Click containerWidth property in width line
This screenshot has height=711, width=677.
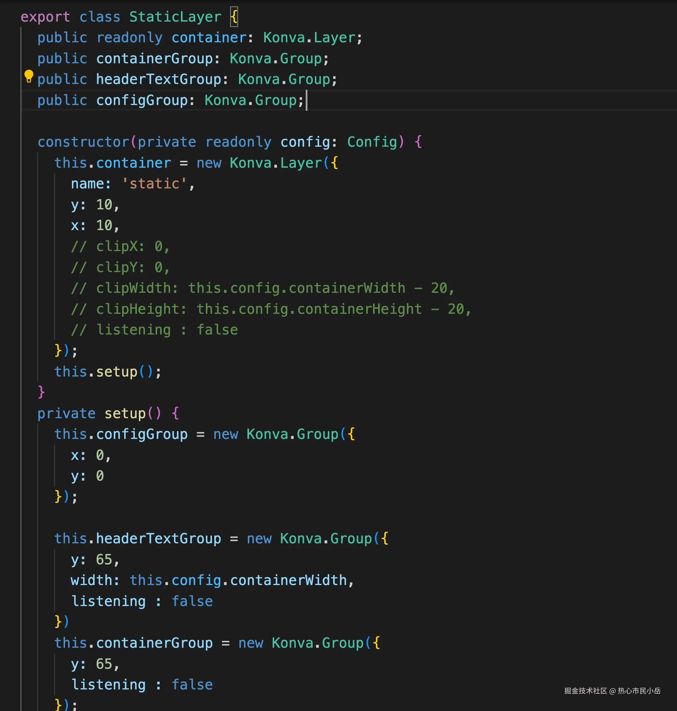[x=288, y=580]
